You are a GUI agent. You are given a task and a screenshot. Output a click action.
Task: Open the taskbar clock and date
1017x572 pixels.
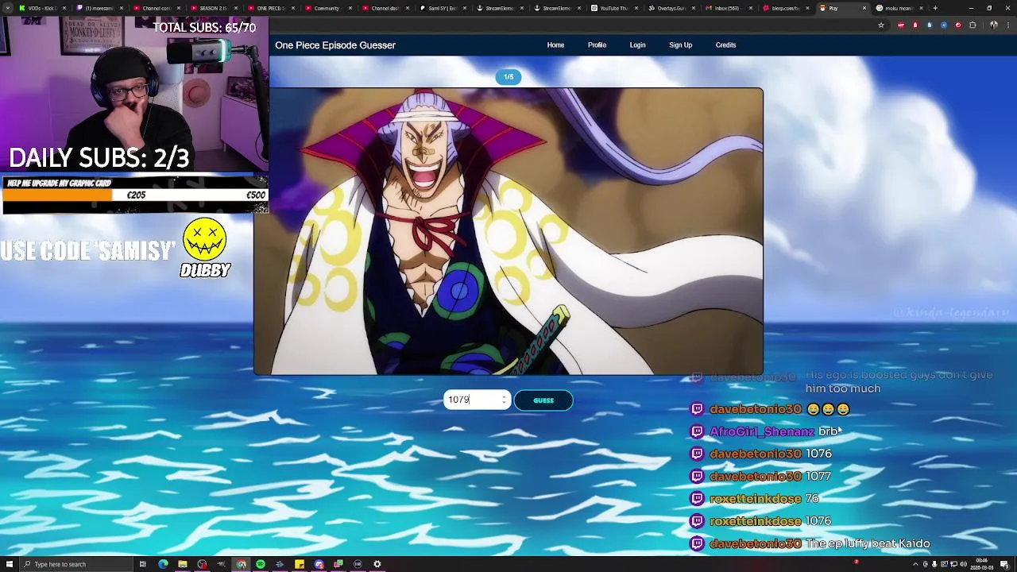(x=982, y=564)
